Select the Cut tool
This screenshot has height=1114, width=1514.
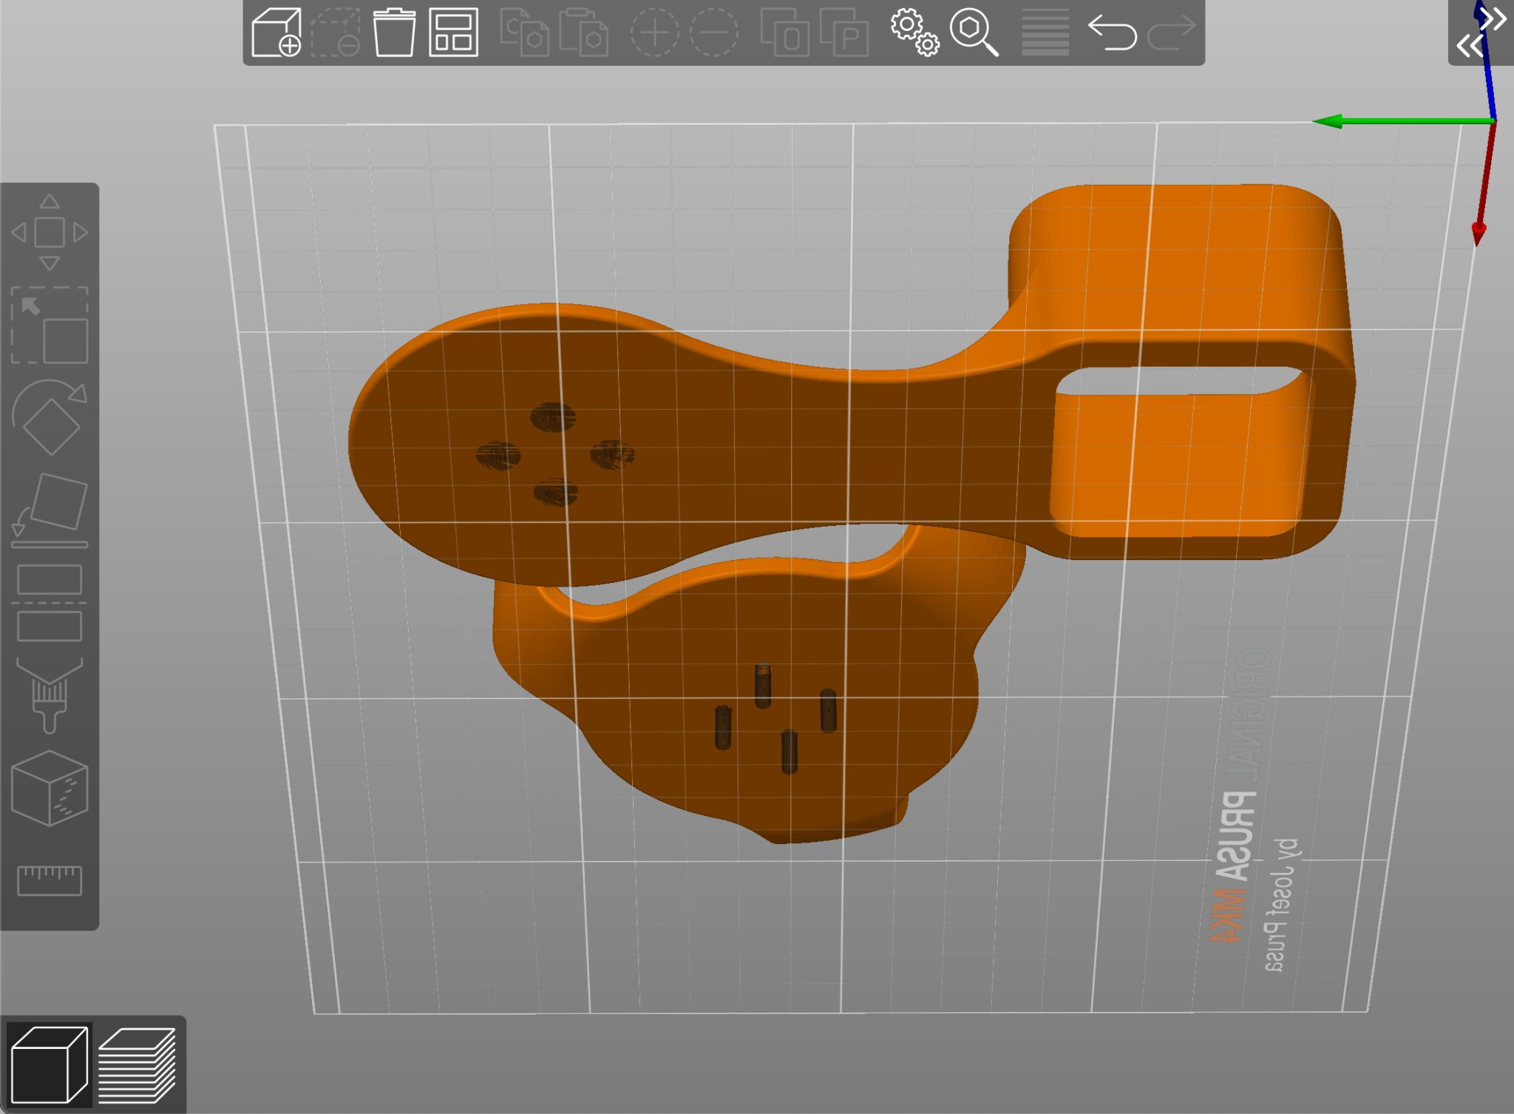[x=50, y=603]
